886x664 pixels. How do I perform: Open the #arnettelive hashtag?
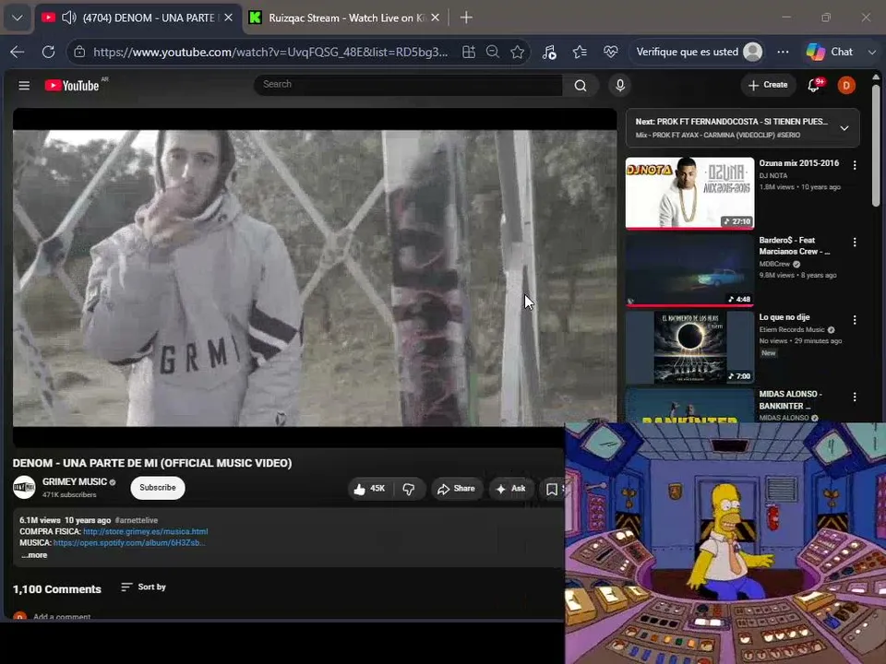[x=137, y=520]
